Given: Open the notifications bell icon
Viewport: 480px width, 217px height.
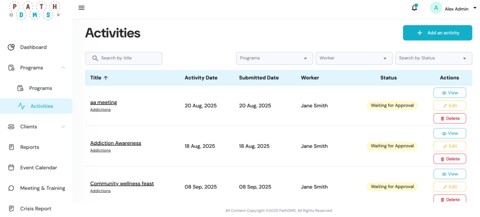Looking at the screenshot, I should pyautogui.click(x=414, y=8).
